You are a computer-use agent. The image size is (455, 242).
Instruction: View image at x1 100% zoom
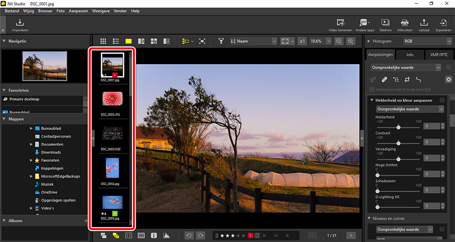(302, 41)
